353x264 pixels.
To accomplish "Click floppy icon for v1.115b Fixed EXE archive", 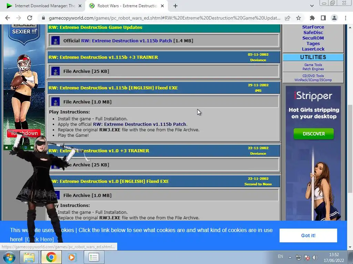I will click(x=56, y=102).
